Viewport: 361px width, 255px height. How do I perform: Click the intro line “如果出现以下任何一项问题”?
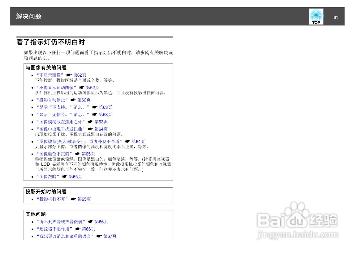[x=98, y=53]
